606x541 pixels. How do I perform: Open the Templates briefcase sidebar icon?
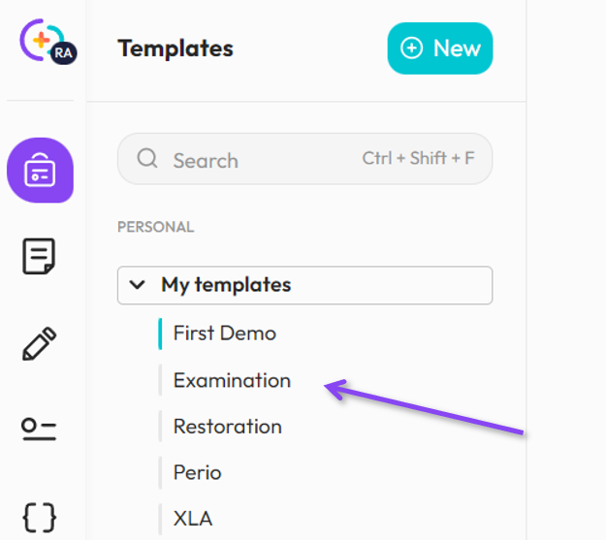coord(40,171)
